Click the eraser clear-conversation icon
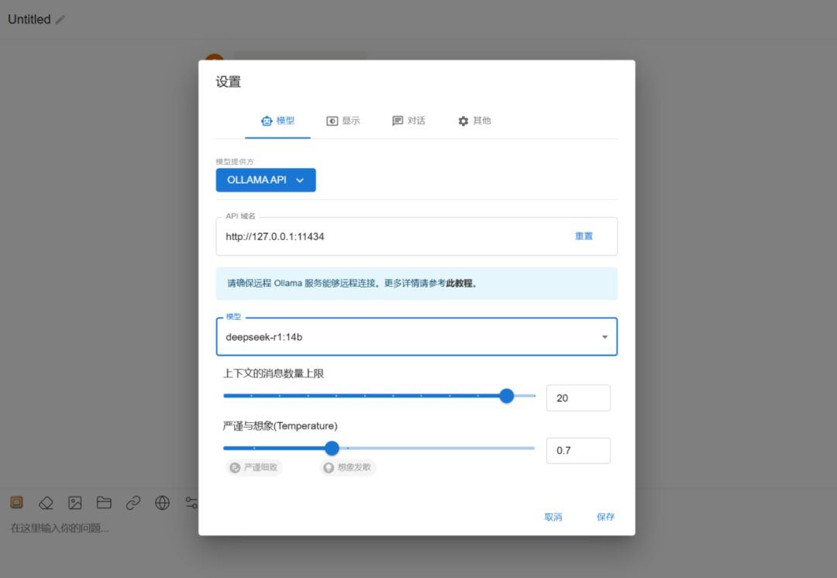Image resolution: width=837 pixels, height=578 pixels. coord(46,503)
